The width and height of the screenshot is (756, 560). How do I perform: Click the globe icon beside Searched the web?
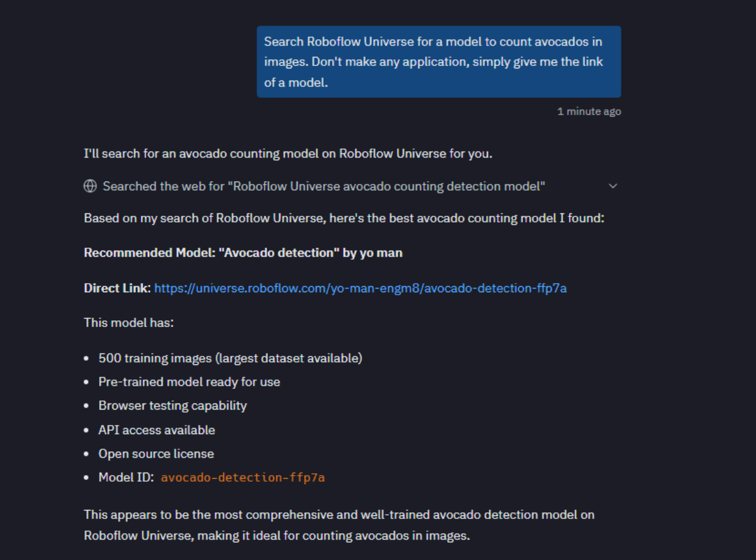tap(90, 186)
